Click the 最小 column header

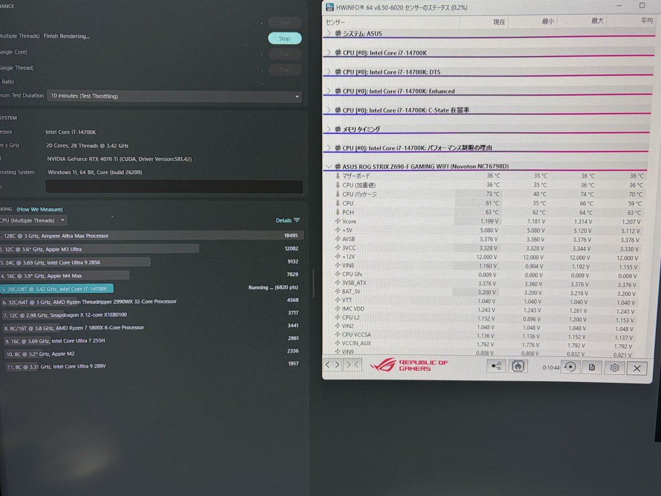point(548,21)
